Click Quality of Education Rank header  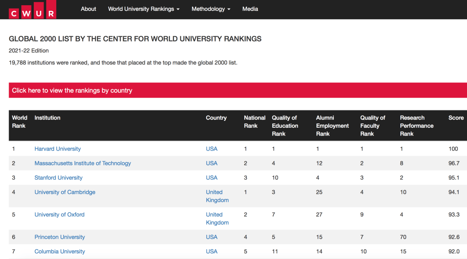click(x=285, y=126)
